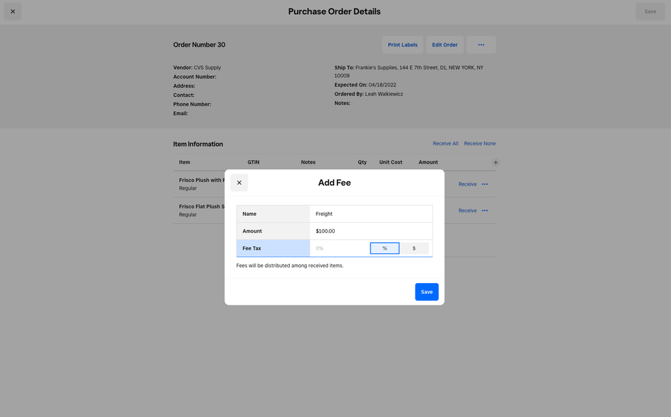Click the Receive None link
Image resolution: width=671 pixels, height=417 pixels.
coord(479,143)
